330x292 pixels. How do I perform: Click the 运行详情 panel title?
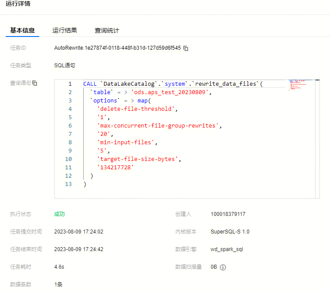click(18, 4)
